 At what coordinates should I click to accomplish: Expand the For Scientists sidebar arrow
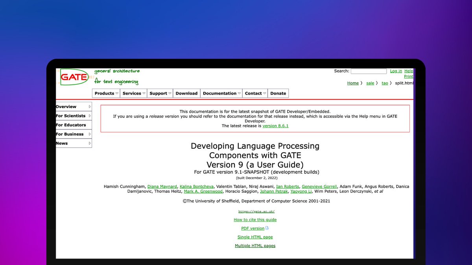[90, 116]
